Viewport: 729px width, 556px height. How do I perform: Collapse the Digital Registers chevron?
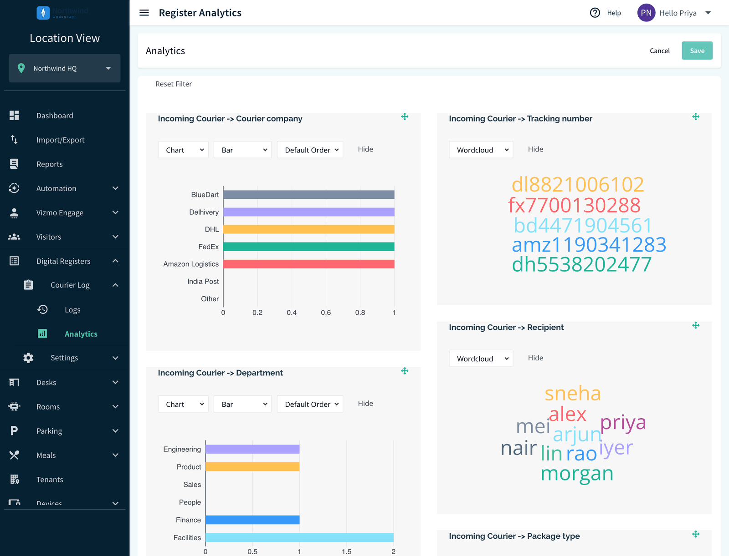click(x=115, y=261)
